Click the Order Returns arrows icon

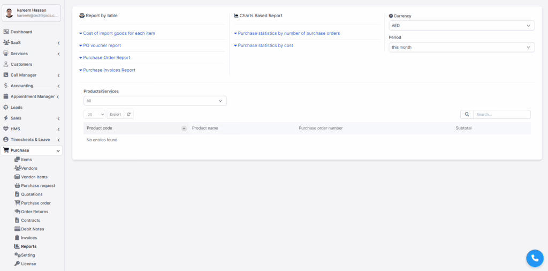tap(18, 212)
